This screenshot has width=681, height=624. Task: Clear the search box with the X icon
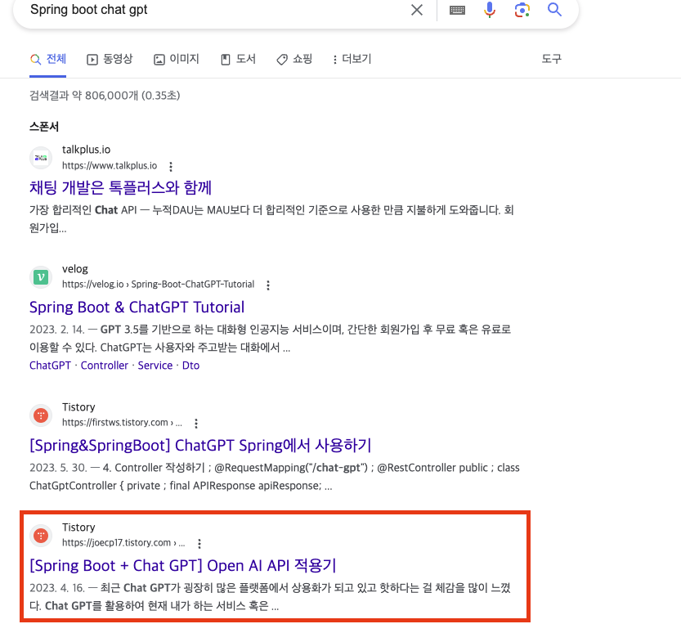pyautogui.click(x=416, y=10)
